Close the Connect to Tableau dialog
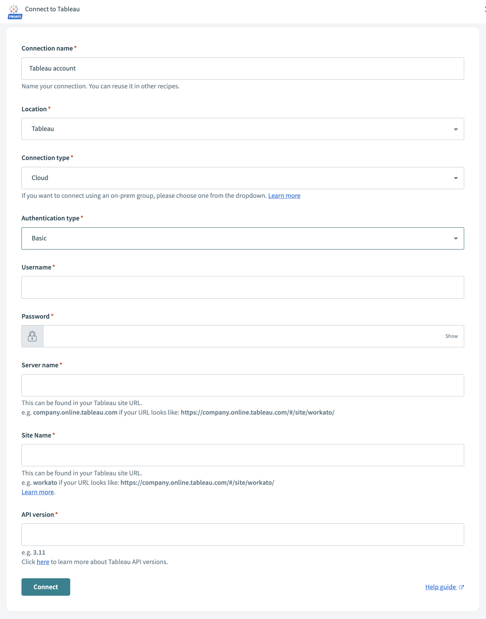Screen dimensions: 486x619 click(x=484, y=9)
